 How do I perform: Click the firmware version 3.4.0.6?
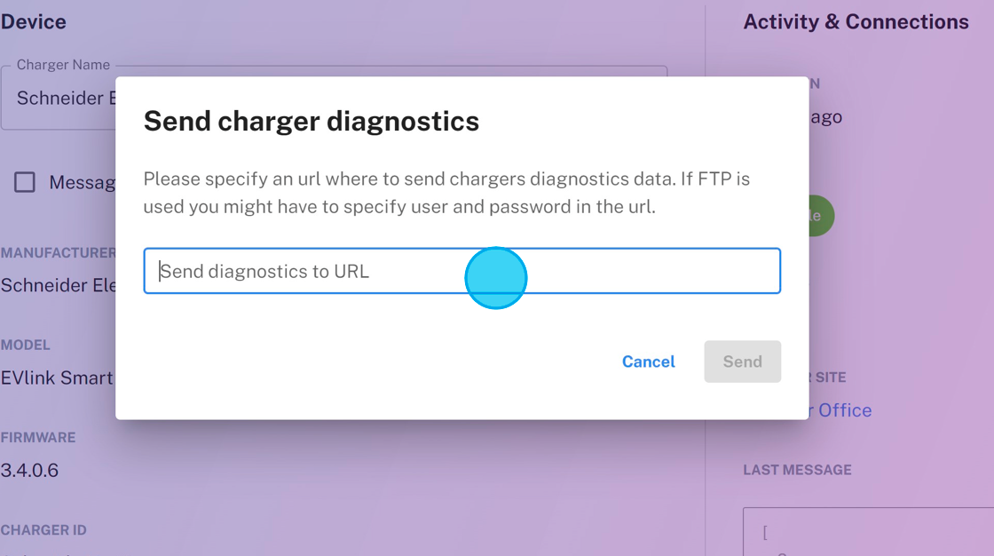pos(29,470)
